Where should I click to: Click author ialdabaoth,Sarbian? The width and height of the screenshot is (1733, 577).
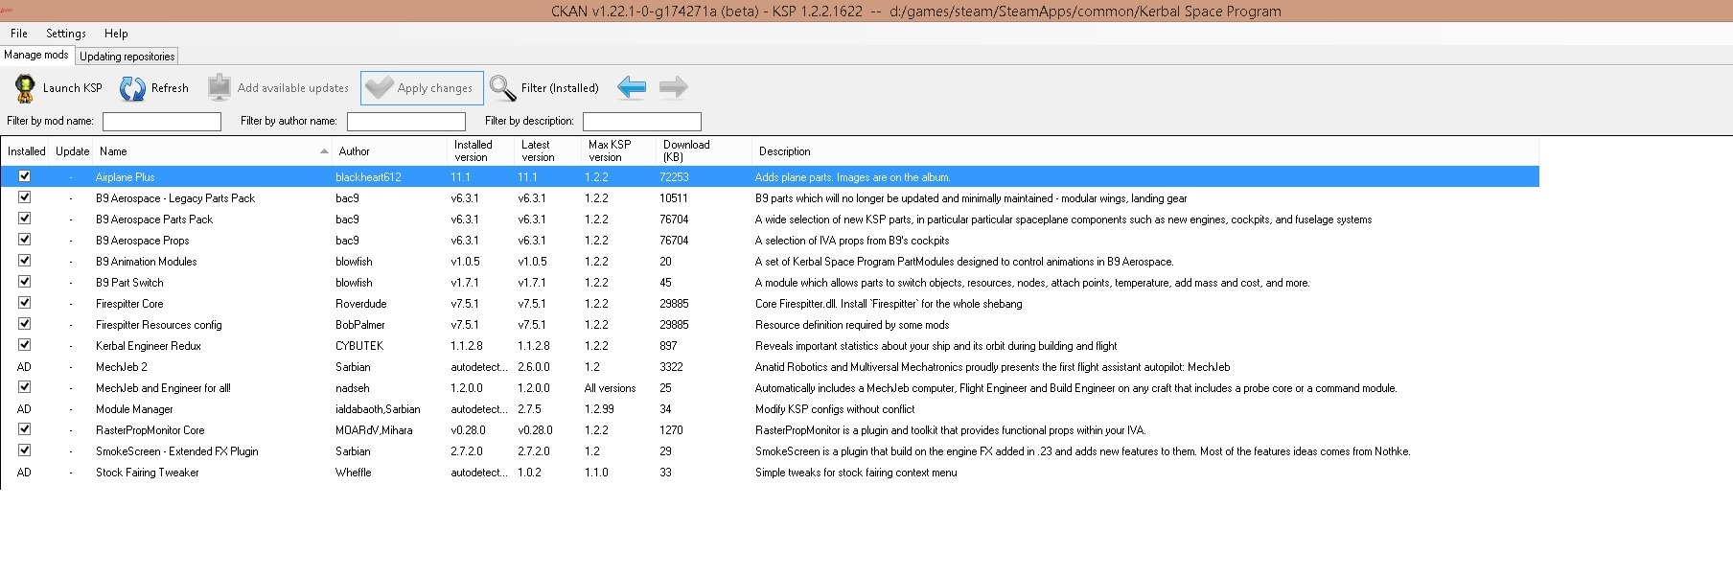[x=378, y=409]
